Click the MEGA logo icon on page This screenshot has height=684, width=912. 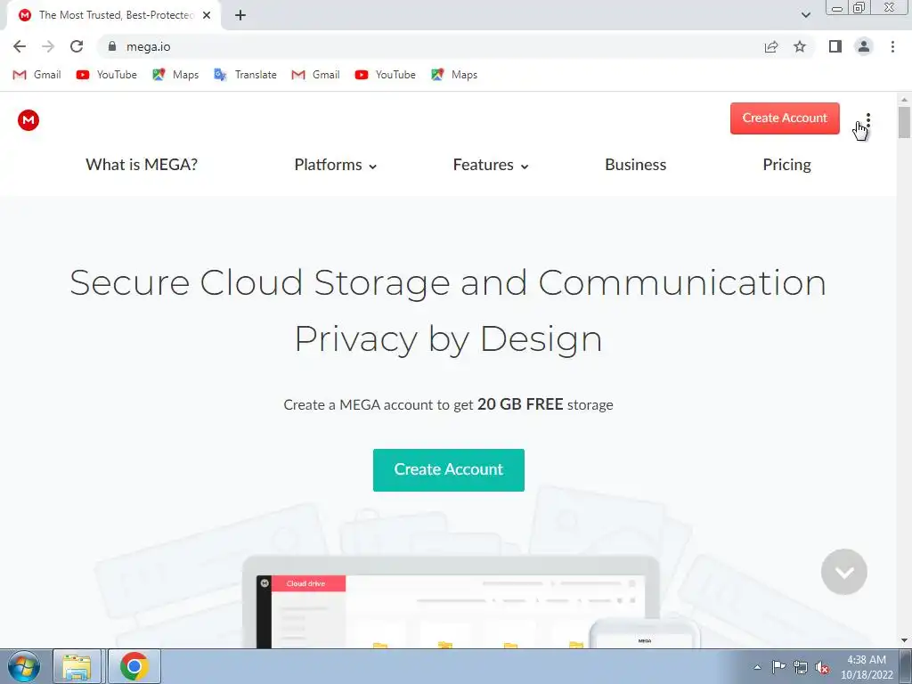(28, 120)
